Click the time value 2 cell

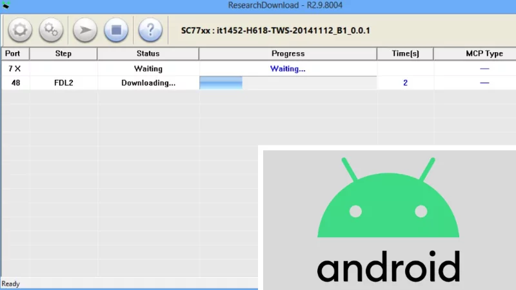(406, 83)
